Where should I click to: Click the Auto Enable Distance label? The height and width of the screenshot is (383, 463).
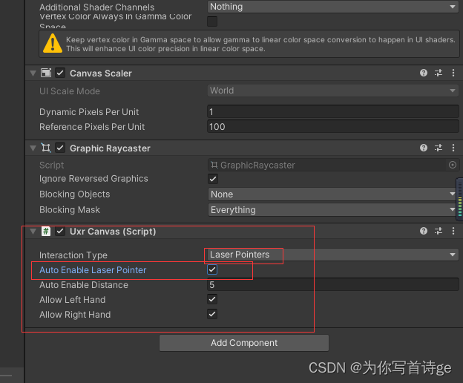[84, 285]
